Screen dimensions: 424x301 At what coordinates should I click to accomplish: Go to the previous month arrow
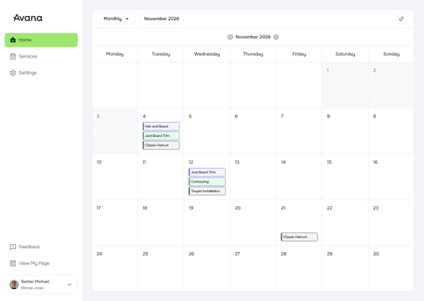click(x=230, y=37)
